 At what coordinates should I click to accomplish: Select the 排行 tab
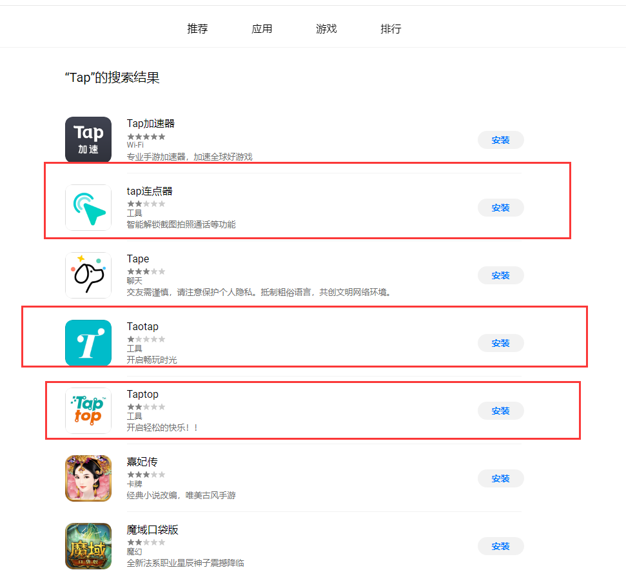391,29
